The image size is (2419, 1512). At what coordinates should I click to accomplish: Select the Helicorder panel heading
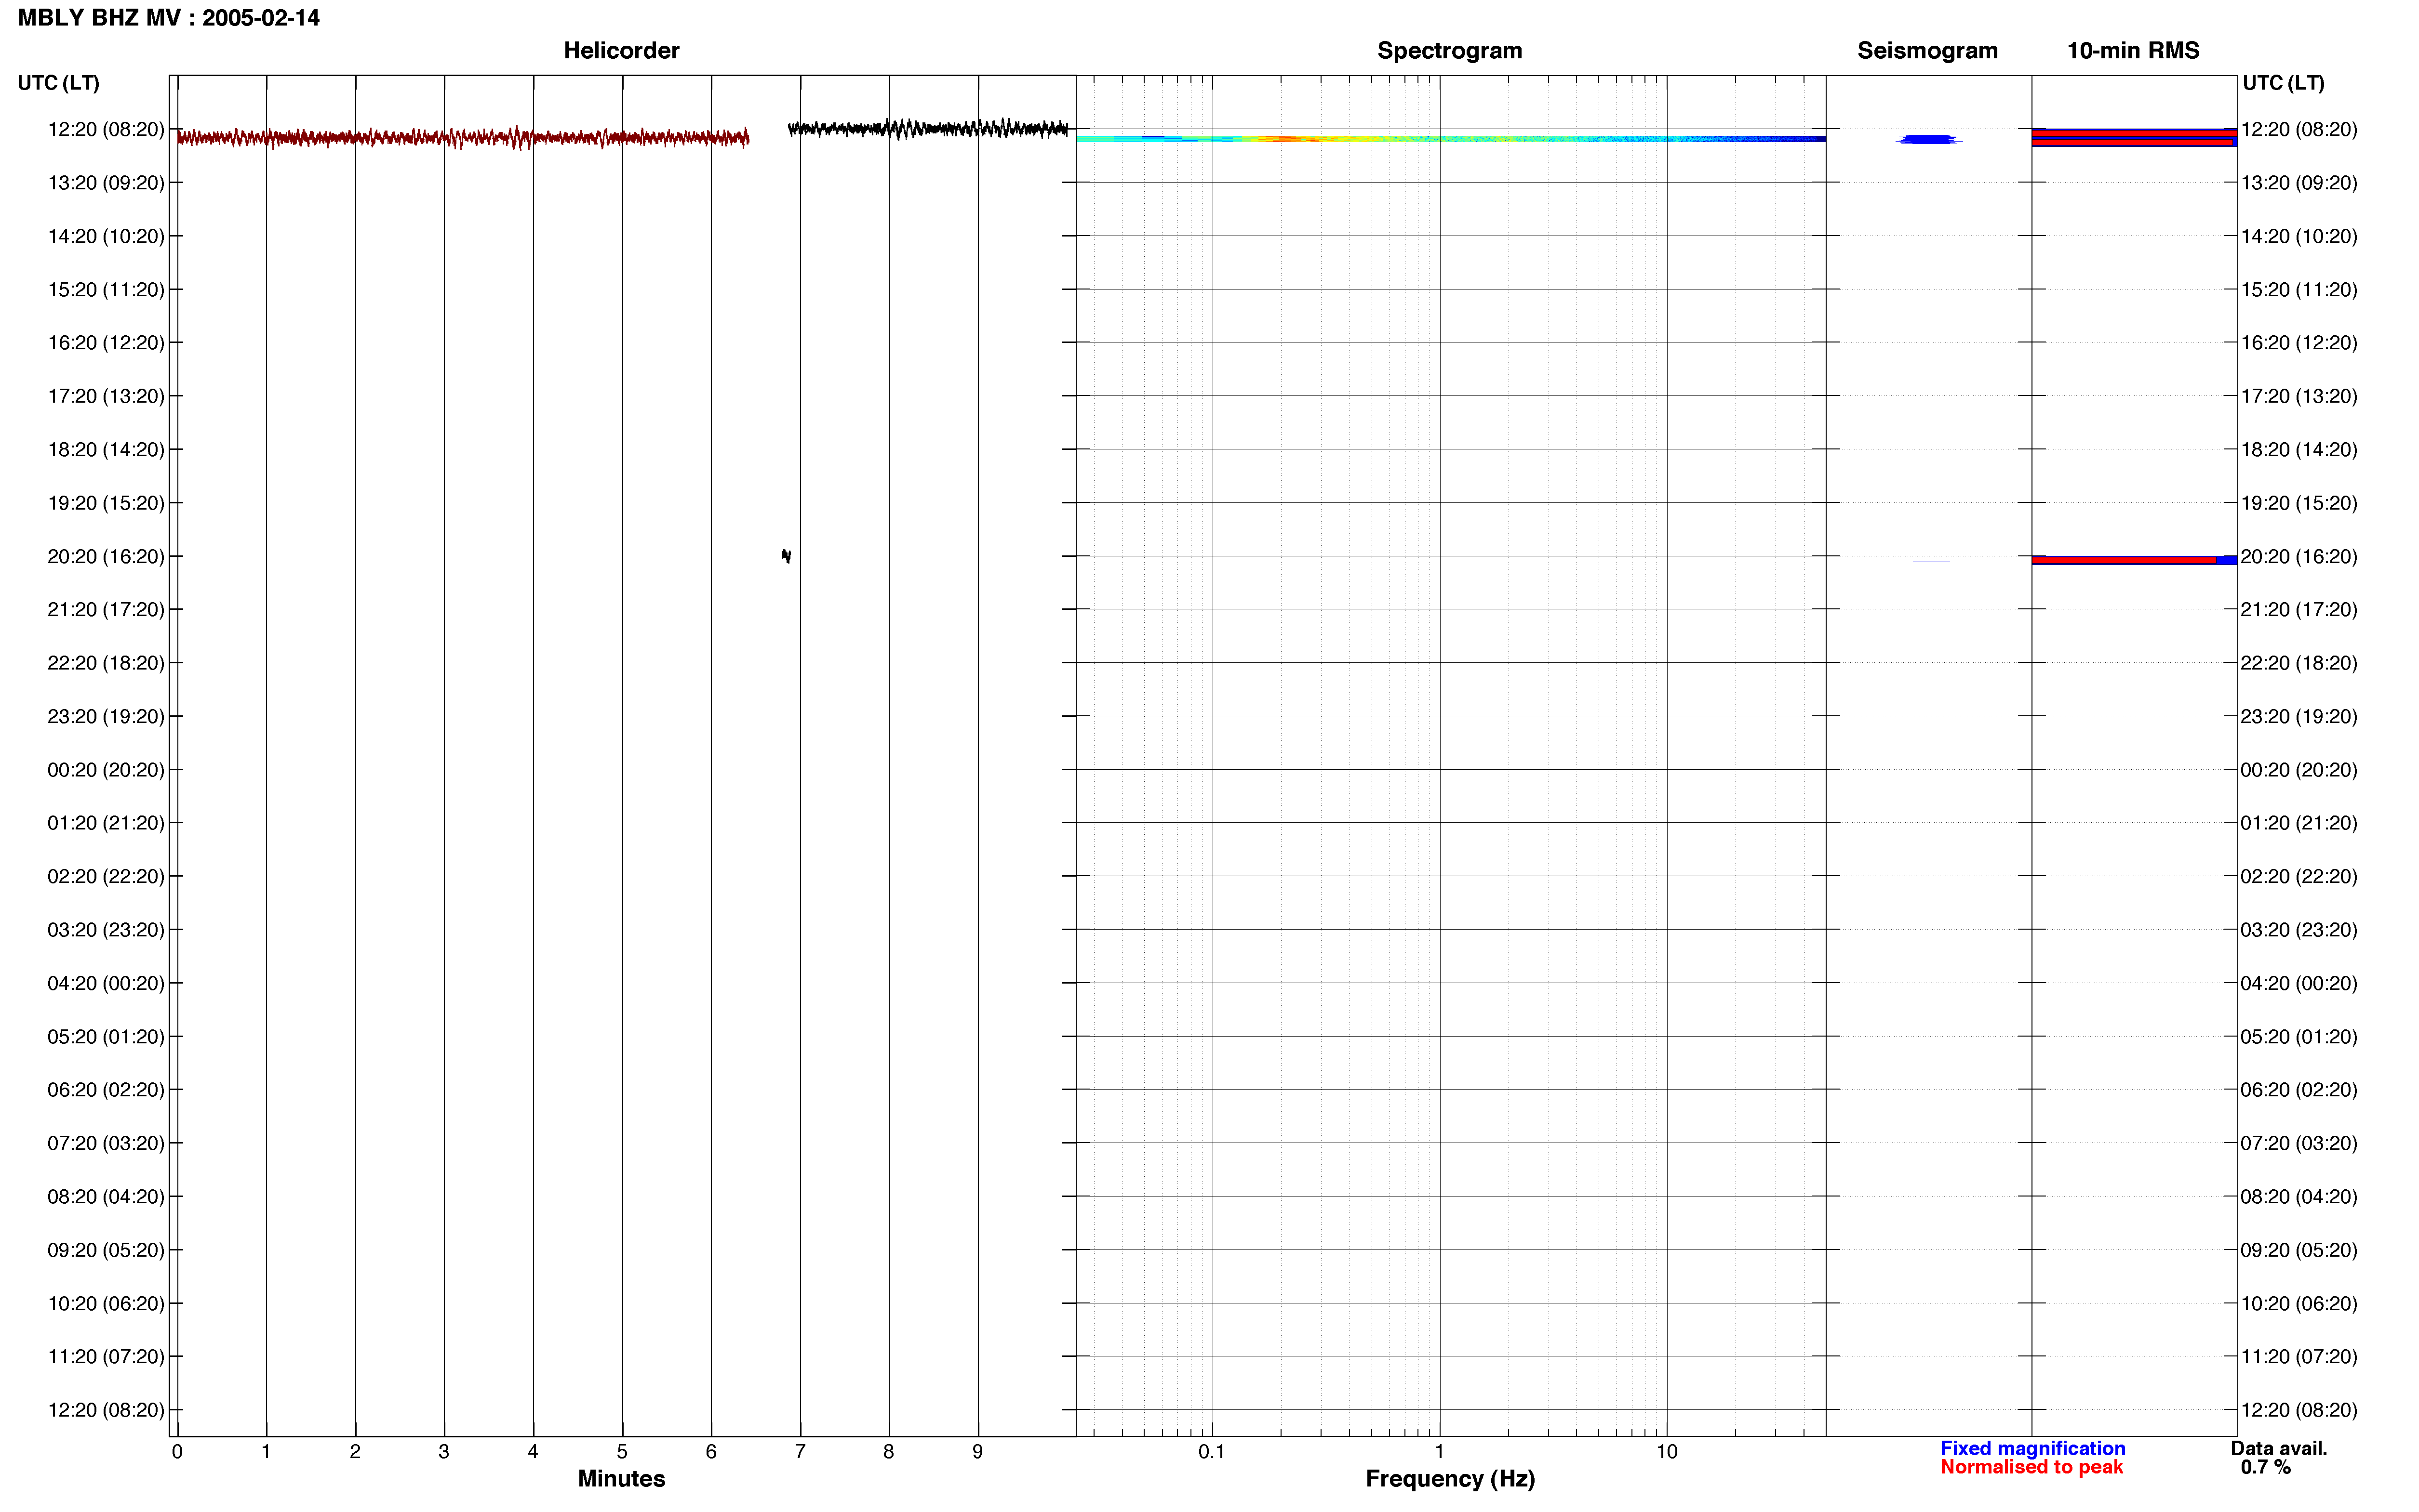[621, 51]
